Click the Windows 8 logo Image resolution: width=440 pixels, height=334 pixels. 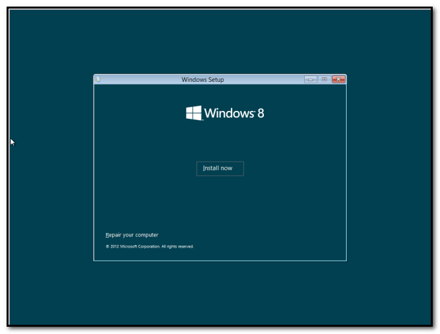[225, 113]
